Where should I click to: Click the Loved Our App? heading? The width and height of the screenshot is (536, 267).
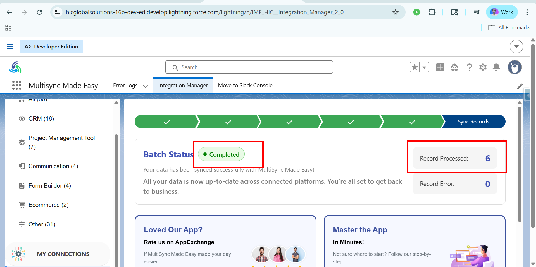point(173,230)
